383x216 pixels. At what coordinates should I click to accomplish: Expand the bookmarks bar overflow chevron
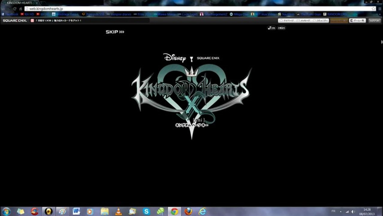click(x=380, y=14)
